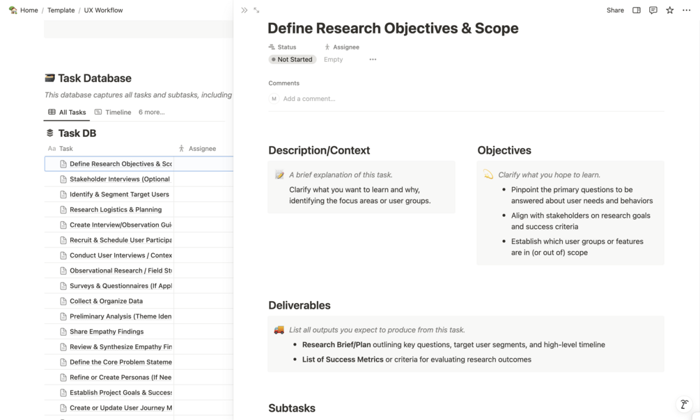This screenshot has height=420, width=700.
Task: Click the Share button
Action: (x=615, y=10)
